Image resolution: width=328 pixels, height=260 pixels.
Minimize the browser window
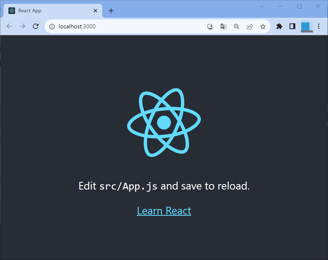280,7
